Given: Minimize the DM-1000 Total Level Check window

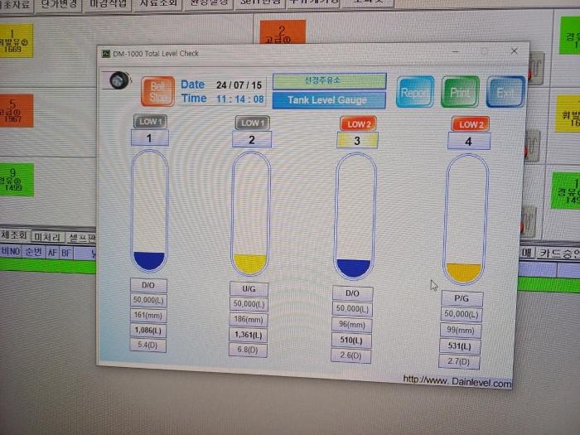Looking at the screenshot, I should (x=456, y=51).
